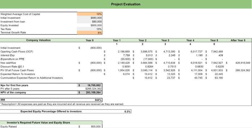
Task: Click the Year 1 column header
Action: pos(117,40)
